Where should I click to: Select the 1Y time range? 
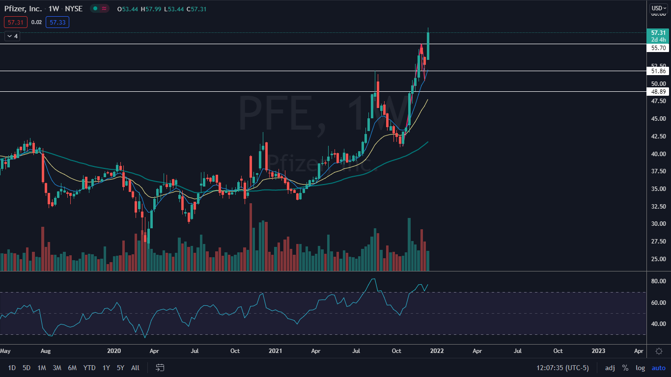coord(106,368)
